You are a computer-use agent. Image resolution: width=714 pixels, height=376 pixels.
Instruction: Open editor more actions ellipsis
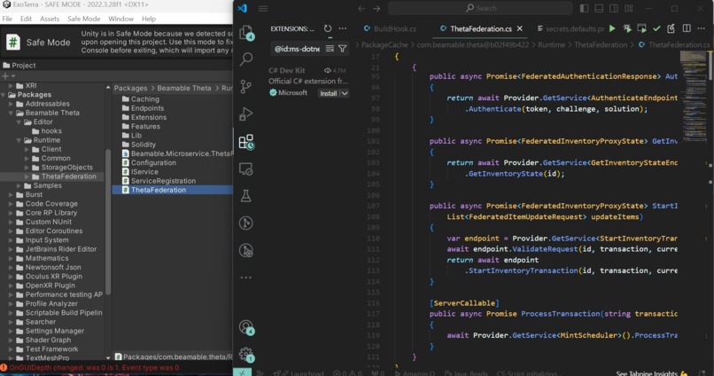click(x=701, y=28)
